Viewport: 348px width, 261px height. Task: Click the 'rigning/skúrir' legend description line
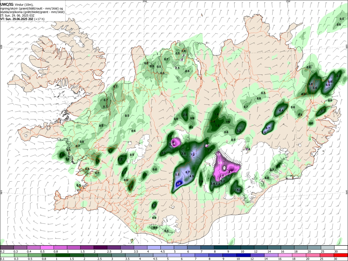[x=31, y=8]
